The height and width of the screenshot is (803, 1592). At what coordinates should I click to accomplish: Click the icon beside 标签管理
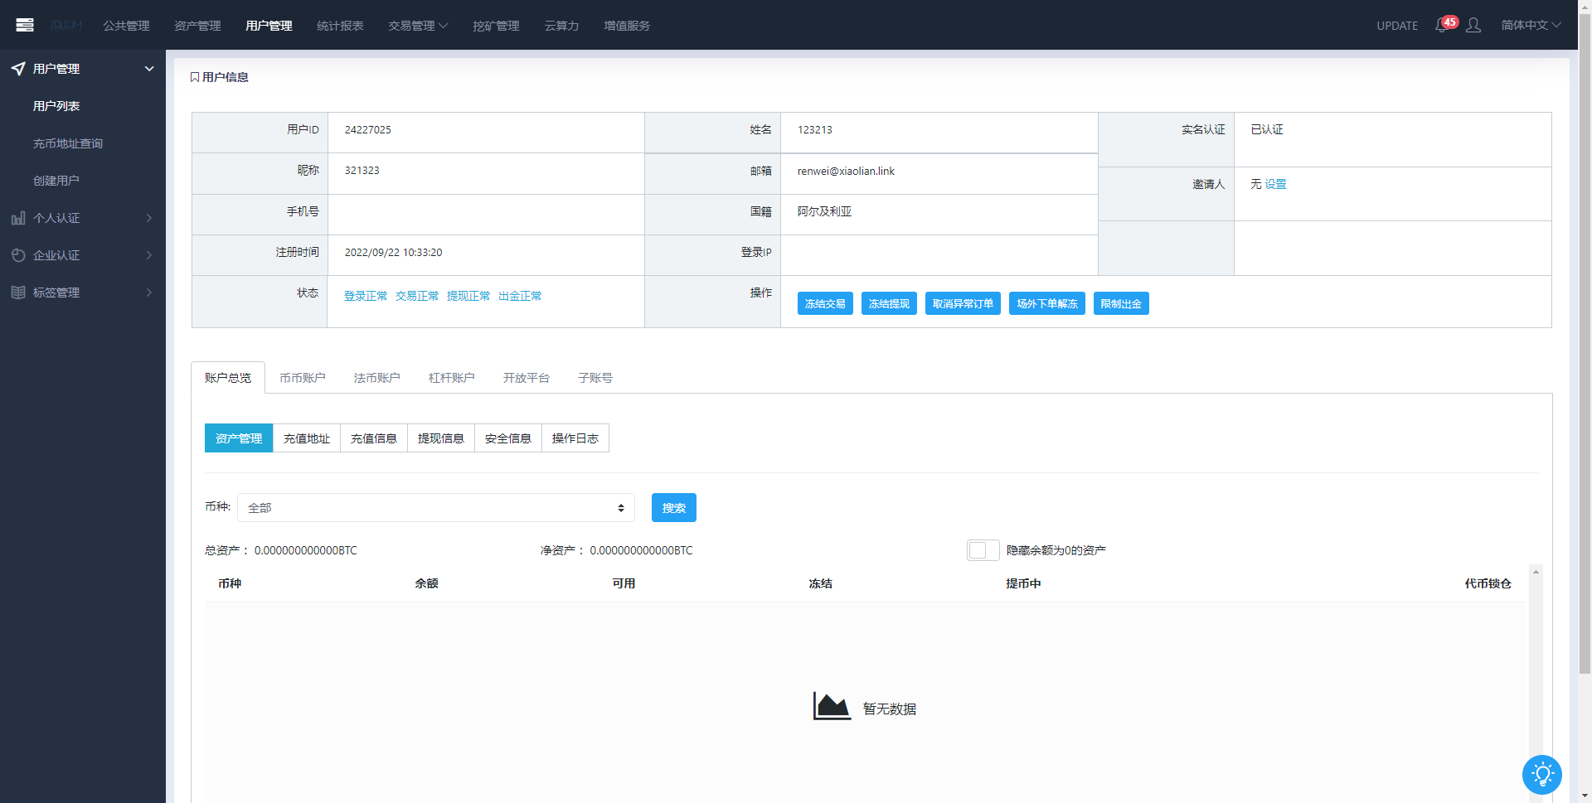click(18, 293)
